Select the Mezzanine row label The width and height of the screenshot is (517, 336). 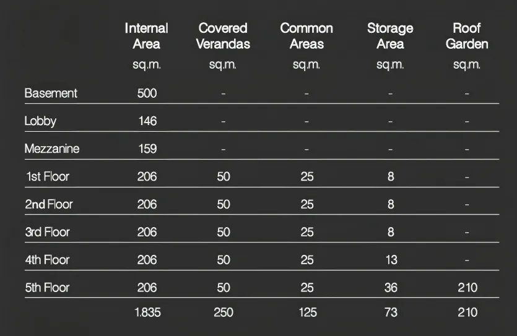[x=52, y=149]
